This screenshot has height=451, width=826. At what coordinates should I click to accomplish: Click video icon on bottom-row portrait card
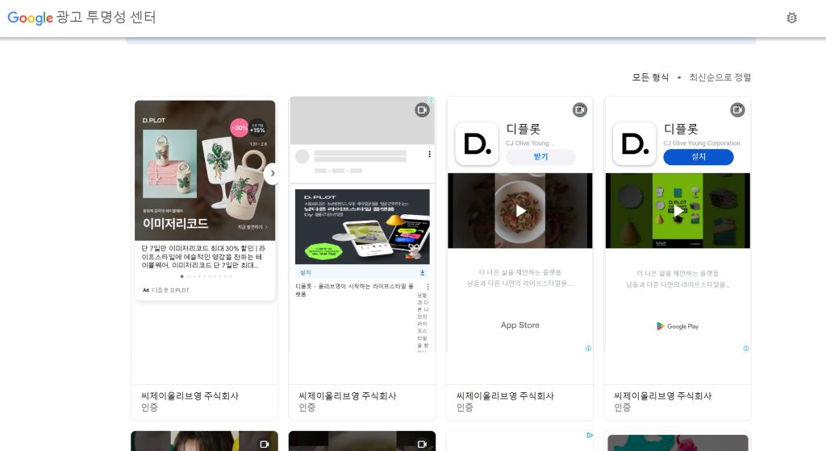click(265, 445)
